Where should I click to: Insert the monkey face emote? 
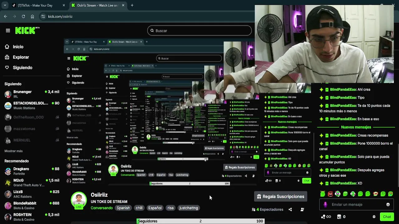(375, 194)
